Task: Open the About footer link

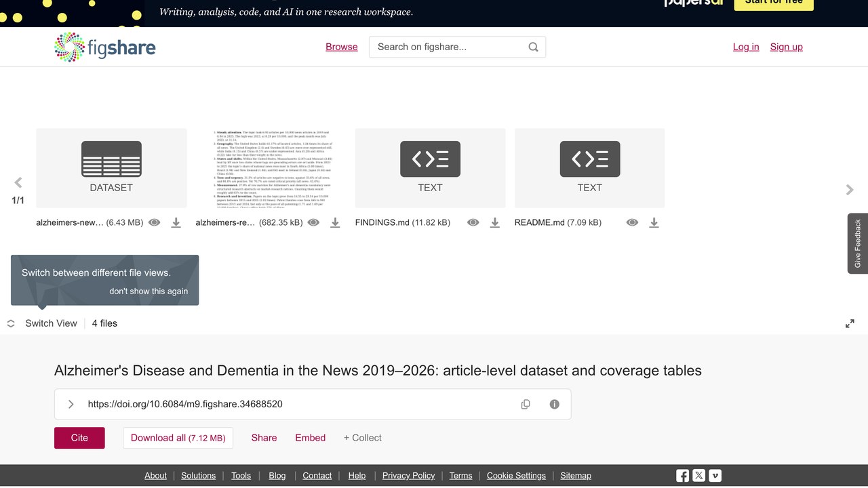Action: tap(155, 476)
